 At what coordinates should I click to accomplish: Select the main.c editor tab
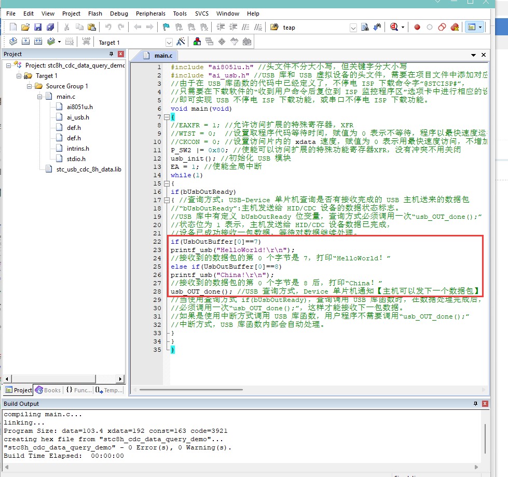pos(159,56)
